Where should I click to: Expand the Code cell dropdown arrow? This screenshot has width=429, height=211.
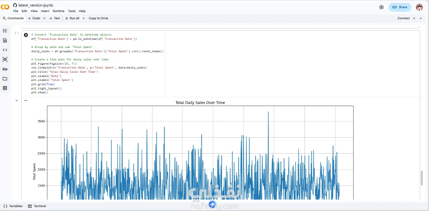point(44,18)
